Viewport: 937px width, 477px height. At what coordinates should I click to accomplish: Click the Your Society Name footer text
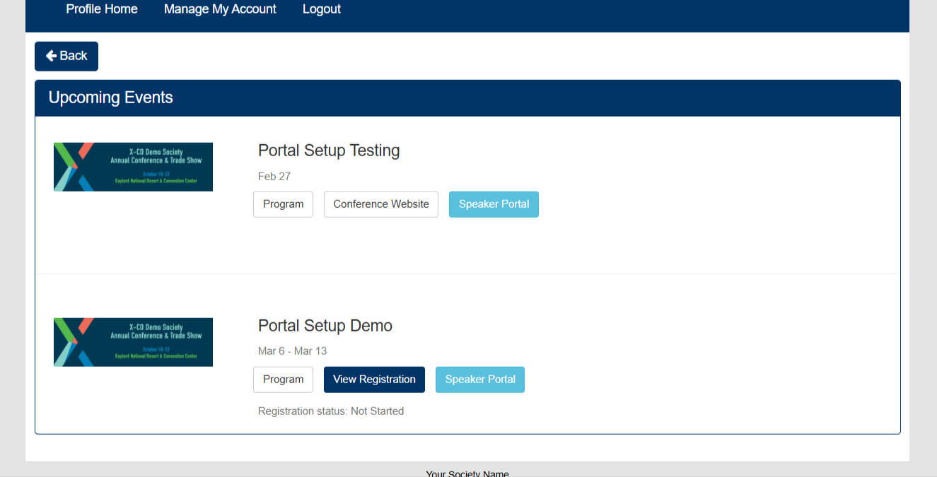pyautogui.click(x=467, y=473)
